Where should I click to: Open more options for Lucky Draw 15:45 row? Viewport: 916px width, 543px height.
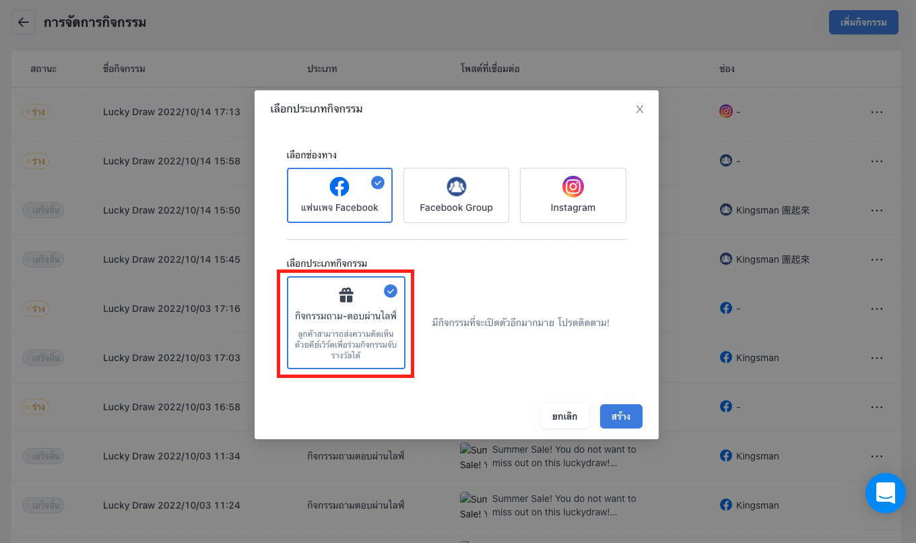point(876,259)
